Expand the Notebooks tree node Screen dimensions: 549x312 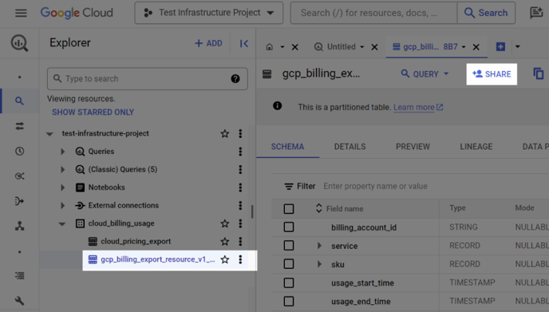click(63, 188)
